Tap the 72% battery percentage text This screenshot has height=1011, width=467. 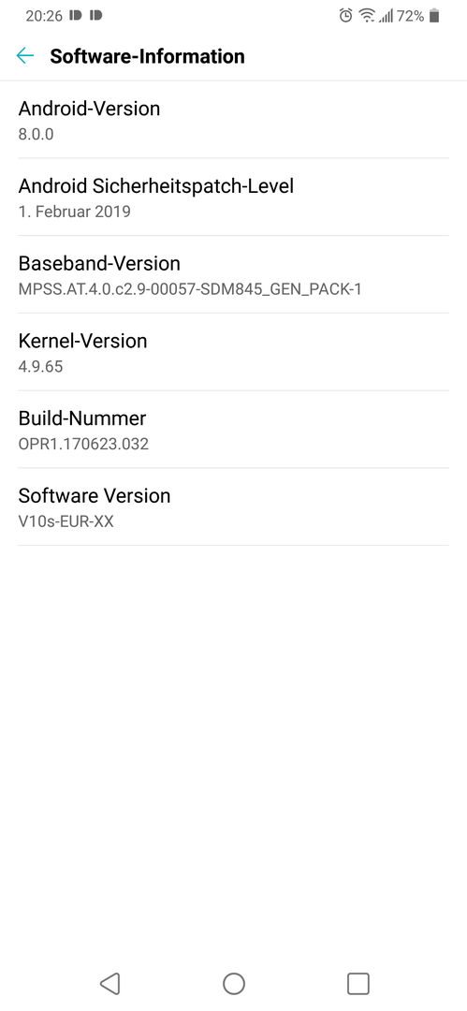click(x=410, y=16)
